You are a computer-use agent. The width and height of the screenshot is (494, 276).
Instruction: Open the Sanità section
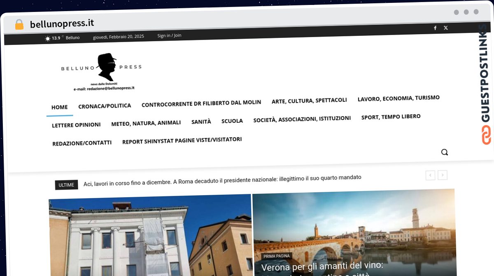coord(201,122)
